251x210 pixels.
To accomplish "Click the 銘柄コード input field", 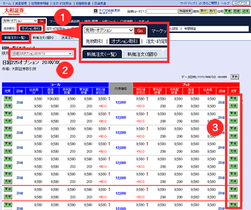I will (162, 11).
